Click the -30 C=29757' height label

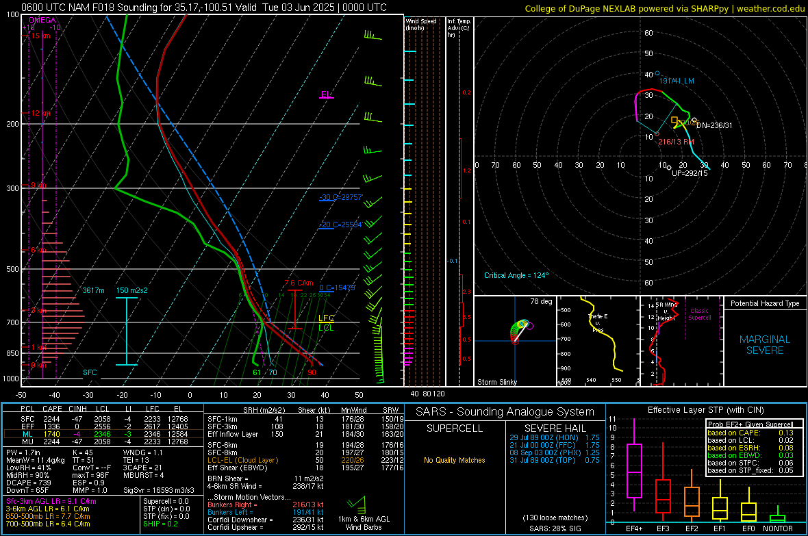(341, 197)
